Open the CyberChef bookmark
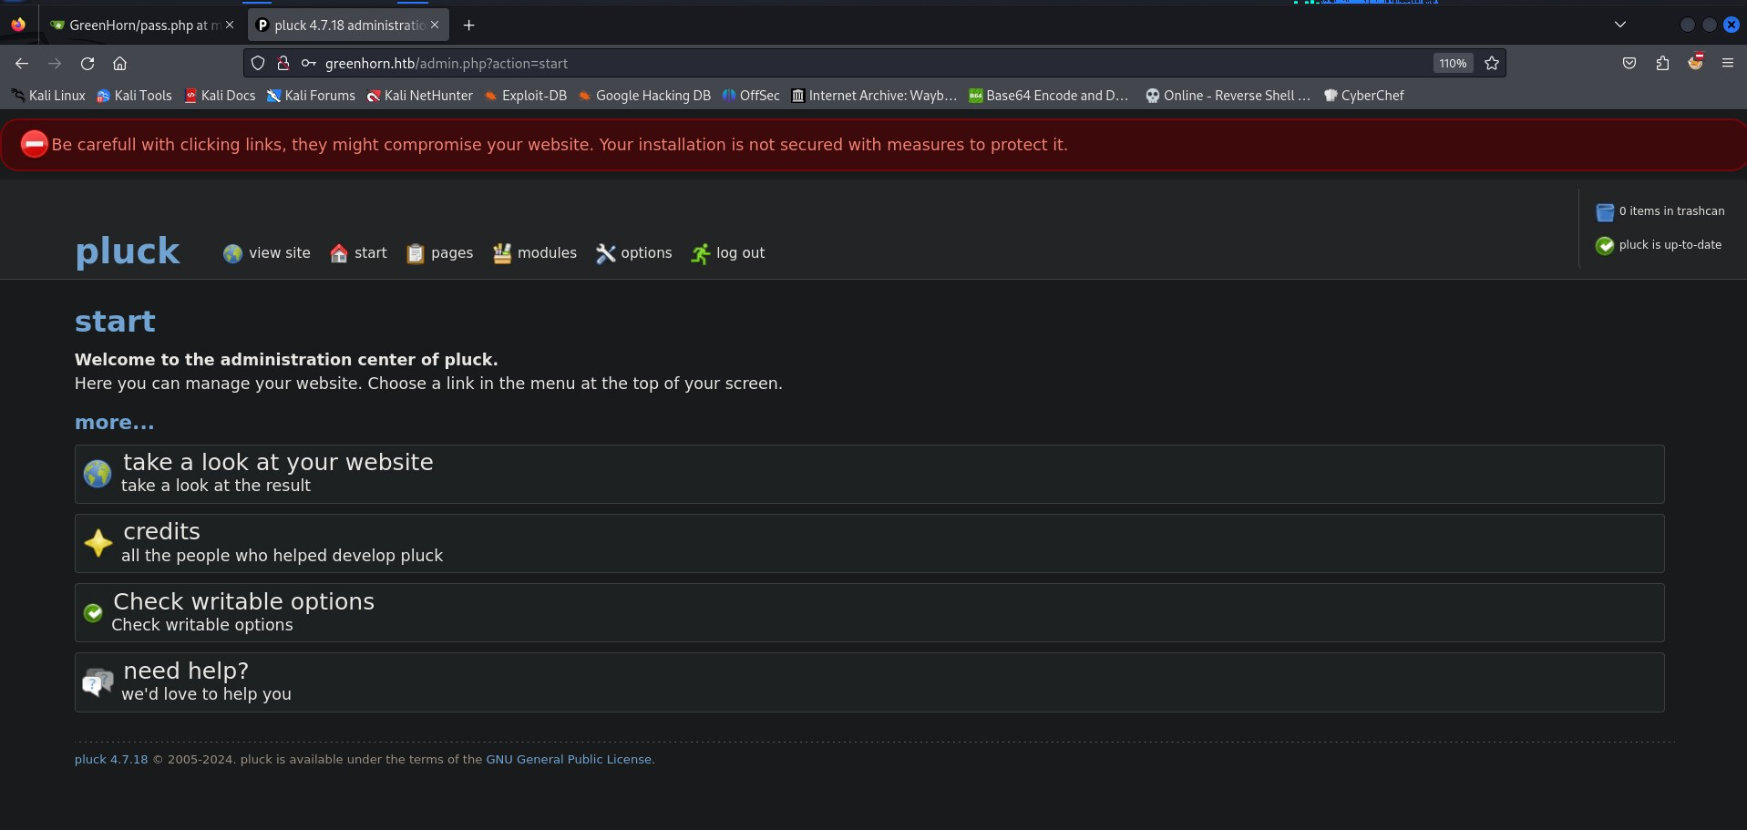Screen dimensions: 1747x830 tap(1364, 96)
